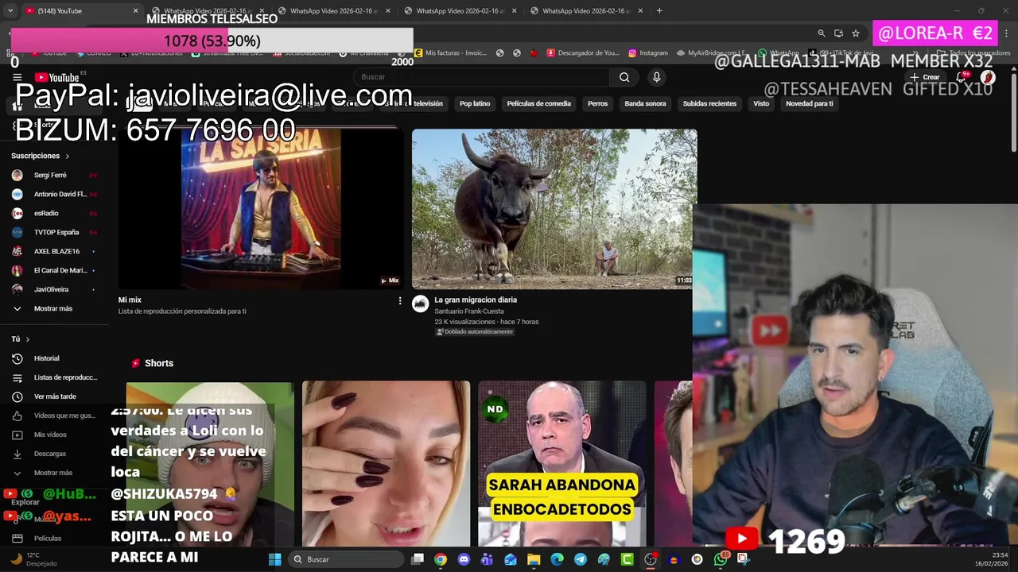Open the Mis facturas bookmark
Image resolution: width=1018 pixels, height=572 pixels.
point(451,53)
